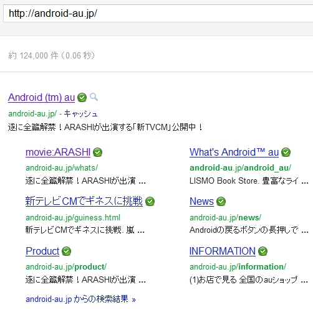Open the Android (tm) au result title
313x310 pixels.
point(41,97)
